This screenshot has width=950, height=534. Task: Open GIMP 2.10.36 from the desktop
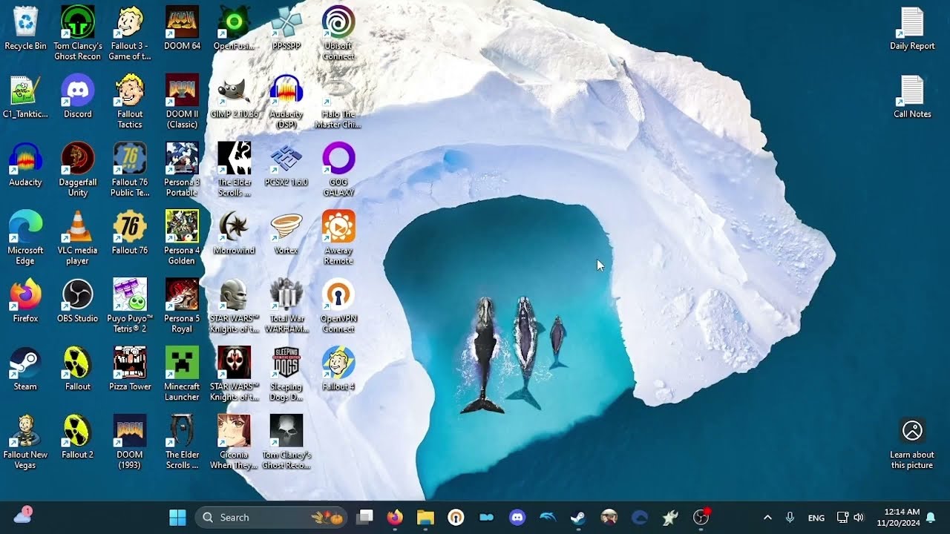click(x=234, y=97)
